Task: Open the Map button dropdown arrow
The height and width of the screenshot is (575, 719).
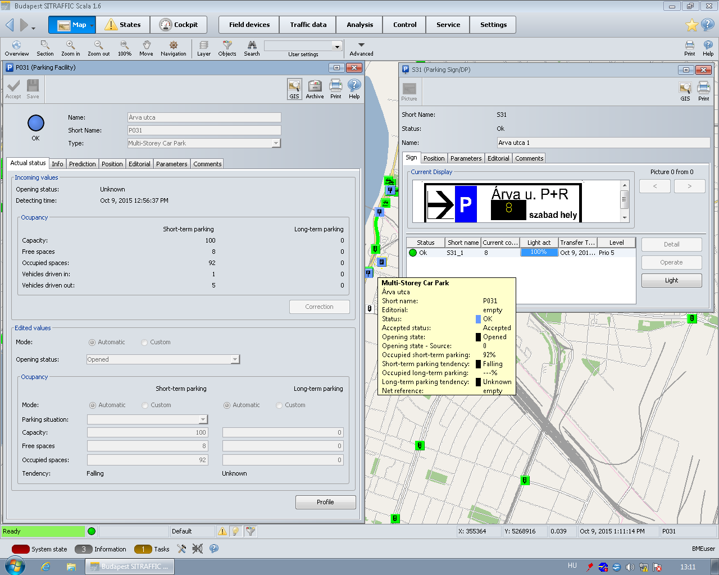Action: click(92, 25)
